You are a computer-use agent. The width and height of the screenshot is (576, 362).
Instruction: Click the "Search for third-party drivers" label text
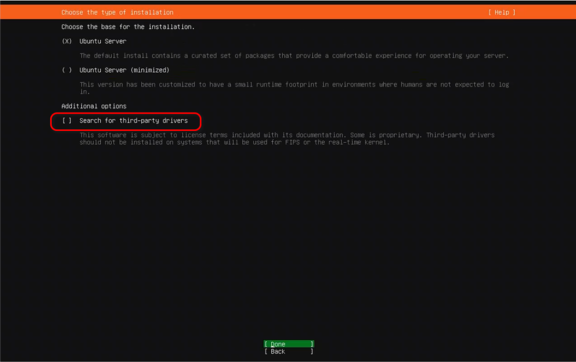tap(133, 121)
